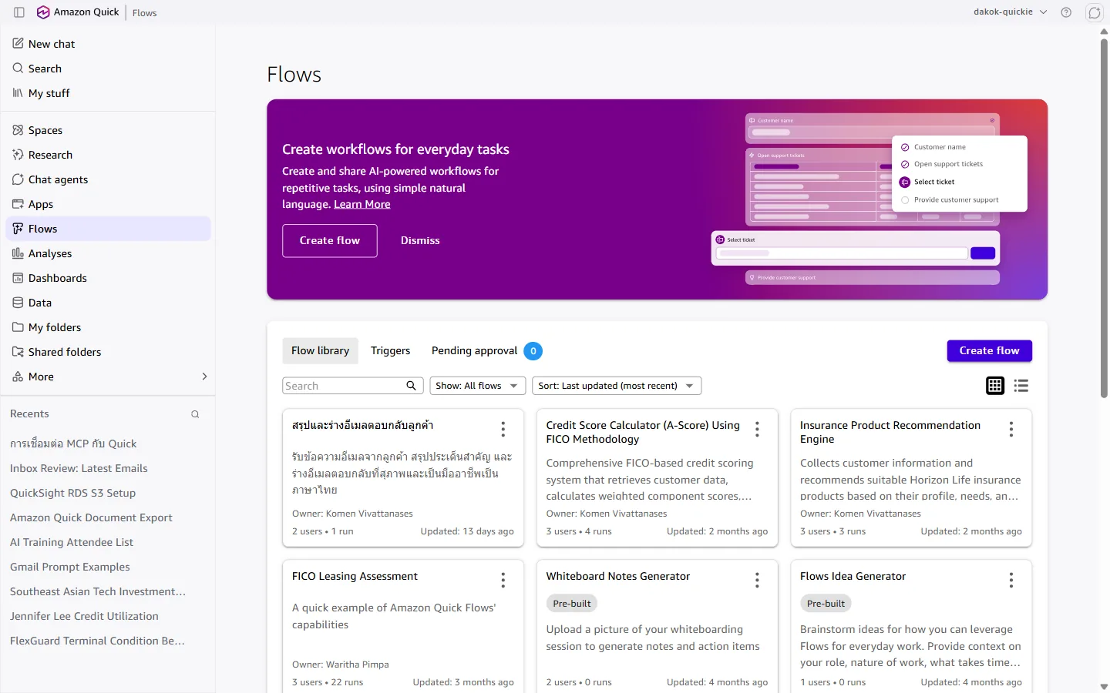Open the help question mark icon
The image size is (1110, 693).
pyautogui.click(x=1066, y=12)
